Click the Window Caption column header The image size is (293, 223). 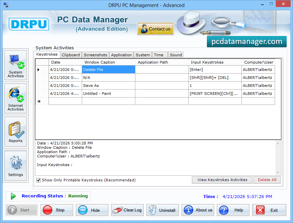108,62
